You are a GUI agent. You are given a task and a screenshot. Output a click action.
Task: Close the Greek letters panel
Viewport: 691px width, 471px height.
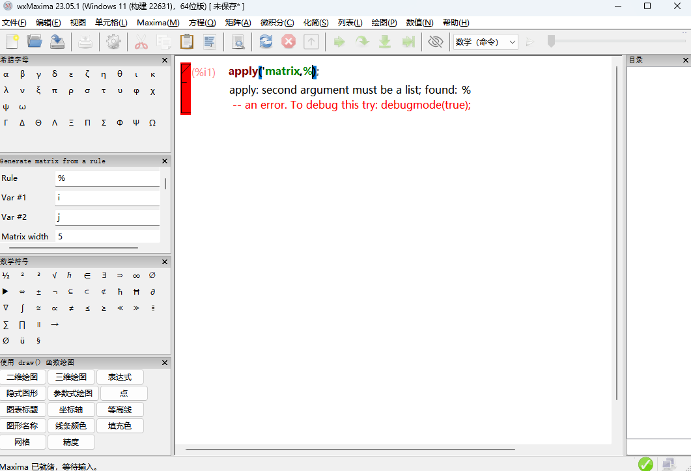(x=165, y=59)
